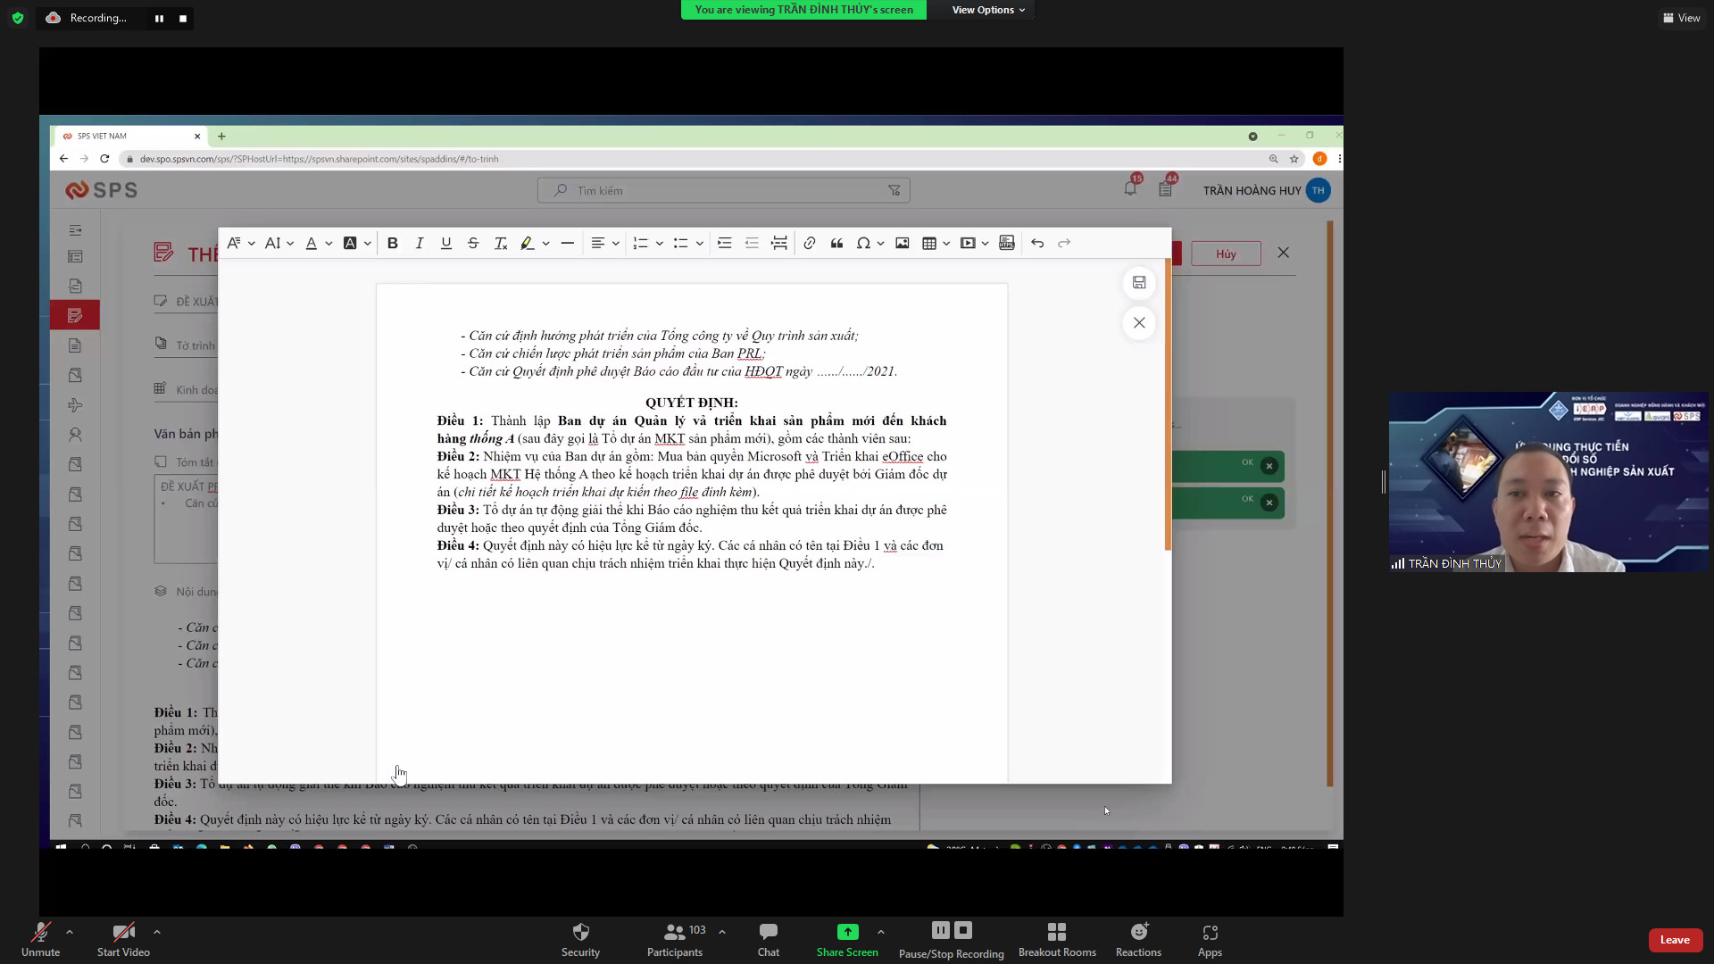Open special characters dropdown
Image resolution: width=1714 pixels, height=964 pixels.
(870, 243)
